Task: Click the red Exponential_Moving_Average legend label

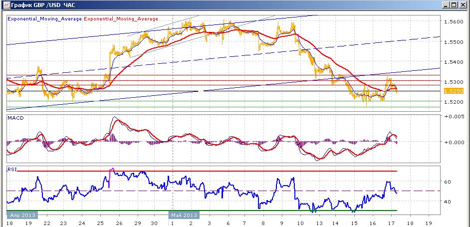Action: pyautogui.click(x=121, y=19)
